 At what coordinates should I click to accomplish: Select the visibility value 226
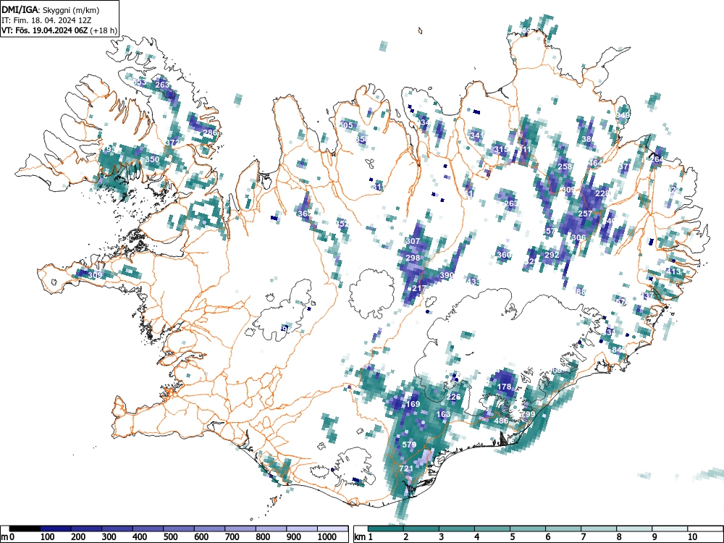click(x=453, y=397)
